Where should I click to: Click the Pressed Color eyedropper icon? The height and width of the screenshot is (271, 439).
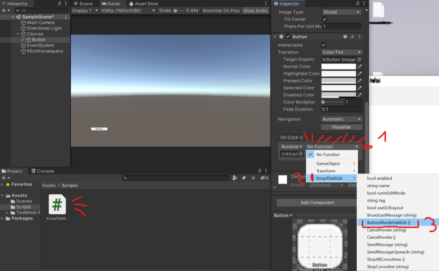point(360,80)
